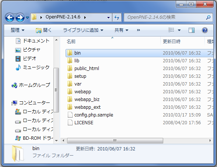Select the first ローカル ディスク with Windows logo
Viewport: 217px width, 167px height.
click(x=34, y=112)
